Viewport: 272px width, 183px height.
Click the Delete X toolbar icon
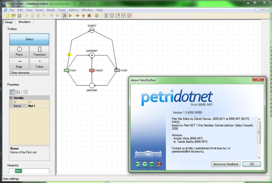click(44, 16)
